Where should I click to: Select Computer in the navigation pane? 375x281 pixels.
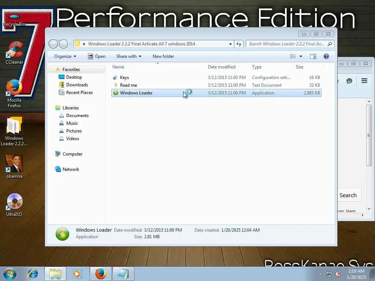coord(73,154)
